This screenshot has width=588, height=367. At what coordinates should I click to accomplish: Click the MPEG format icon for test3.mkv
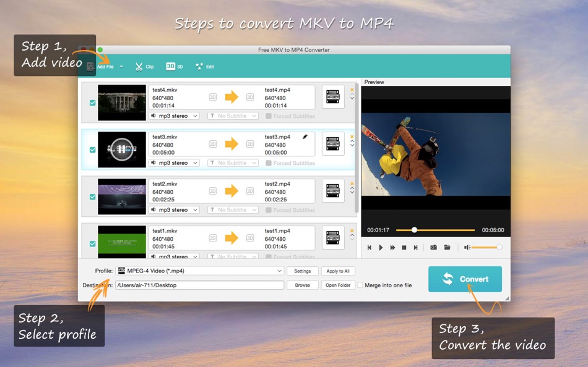[x=333, y=144]
